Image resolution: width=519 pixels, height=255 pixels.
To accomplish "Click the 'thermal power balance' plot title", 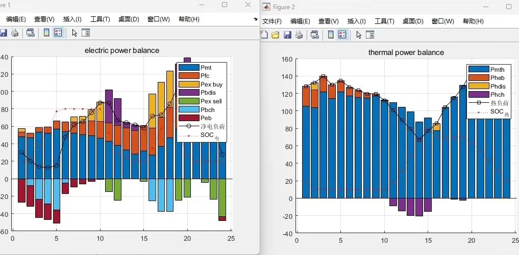I will [406, 52].
